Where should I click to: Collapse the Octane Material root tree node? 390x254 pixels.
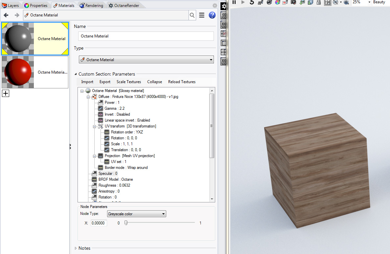82,91
